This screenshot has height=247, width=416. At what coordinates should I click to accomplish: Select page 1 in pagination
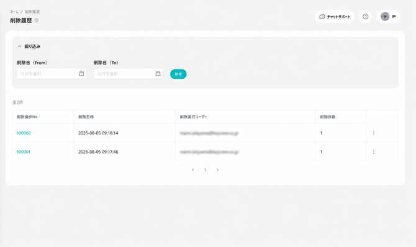(x=205, y=170)
